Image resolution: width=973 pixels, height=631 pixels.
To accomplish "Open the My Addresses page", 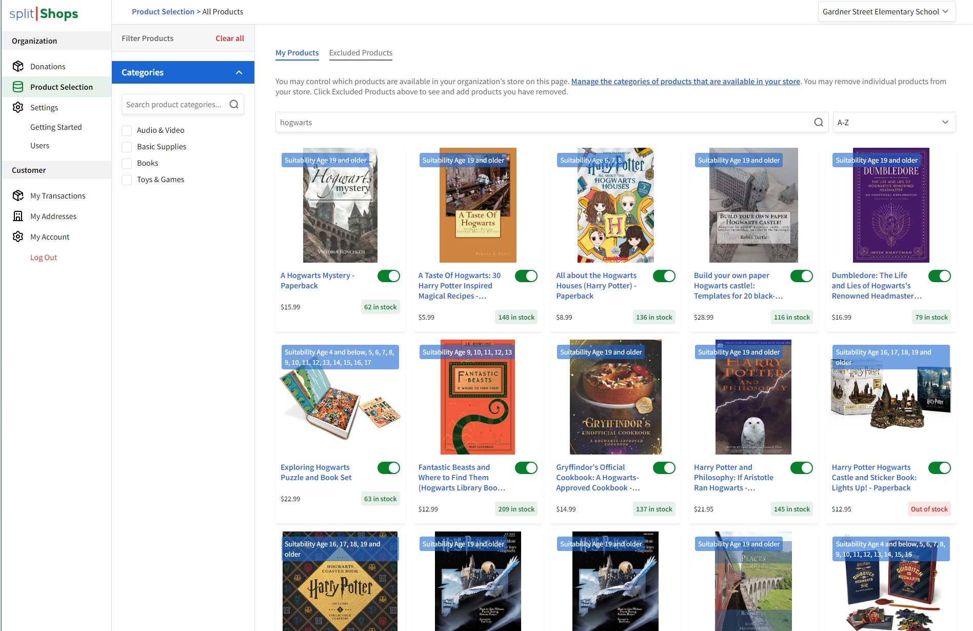I will coord(53,216).
